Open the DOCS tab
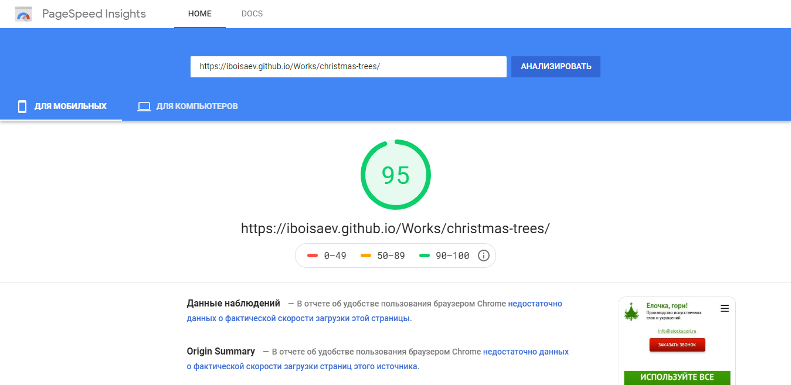Image resolution: width=791 pixels, height=385 pixels. point(252,14)
